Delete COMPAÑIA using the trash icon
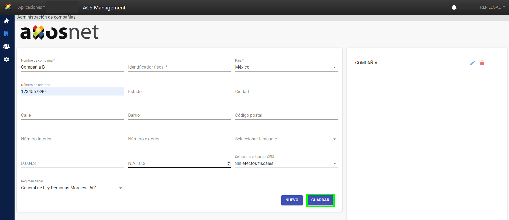Image resolution: width=509 pixels, height=220 pixels. point(482,63)
